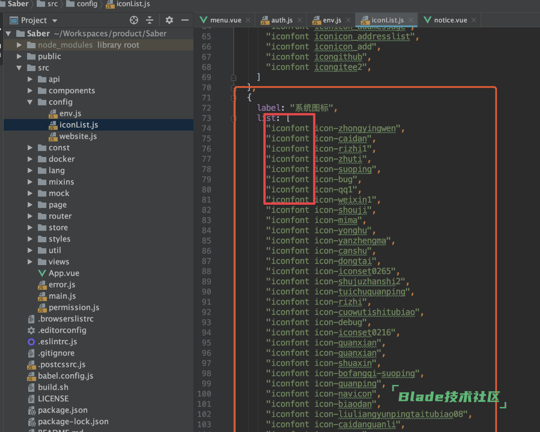Close the menu.vue tab

click(x=248, y=20)
